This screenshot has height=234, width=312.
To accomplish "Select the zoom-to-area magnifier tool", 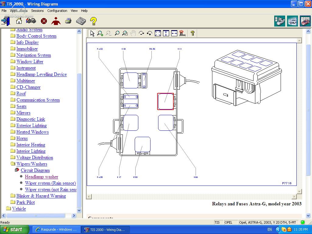I will 125,34.
